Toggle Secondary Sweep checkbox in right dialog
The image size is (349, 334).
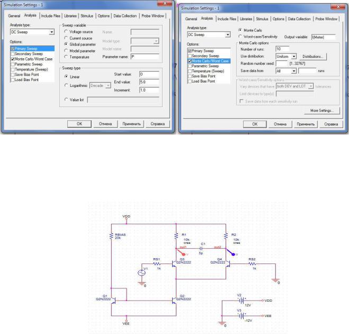[190, 56]
